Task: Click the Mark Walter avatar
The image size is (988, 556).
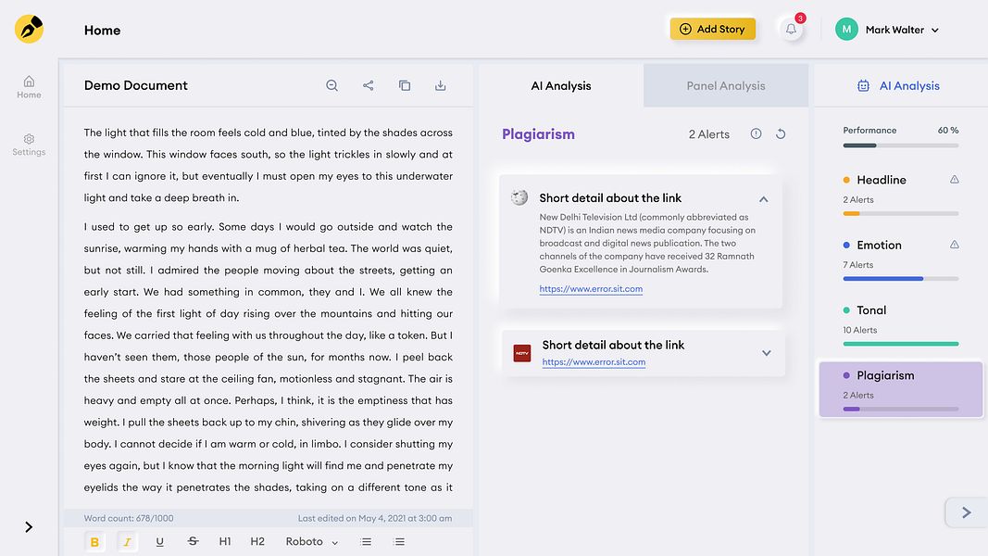Action: click(x=846, y=29)
